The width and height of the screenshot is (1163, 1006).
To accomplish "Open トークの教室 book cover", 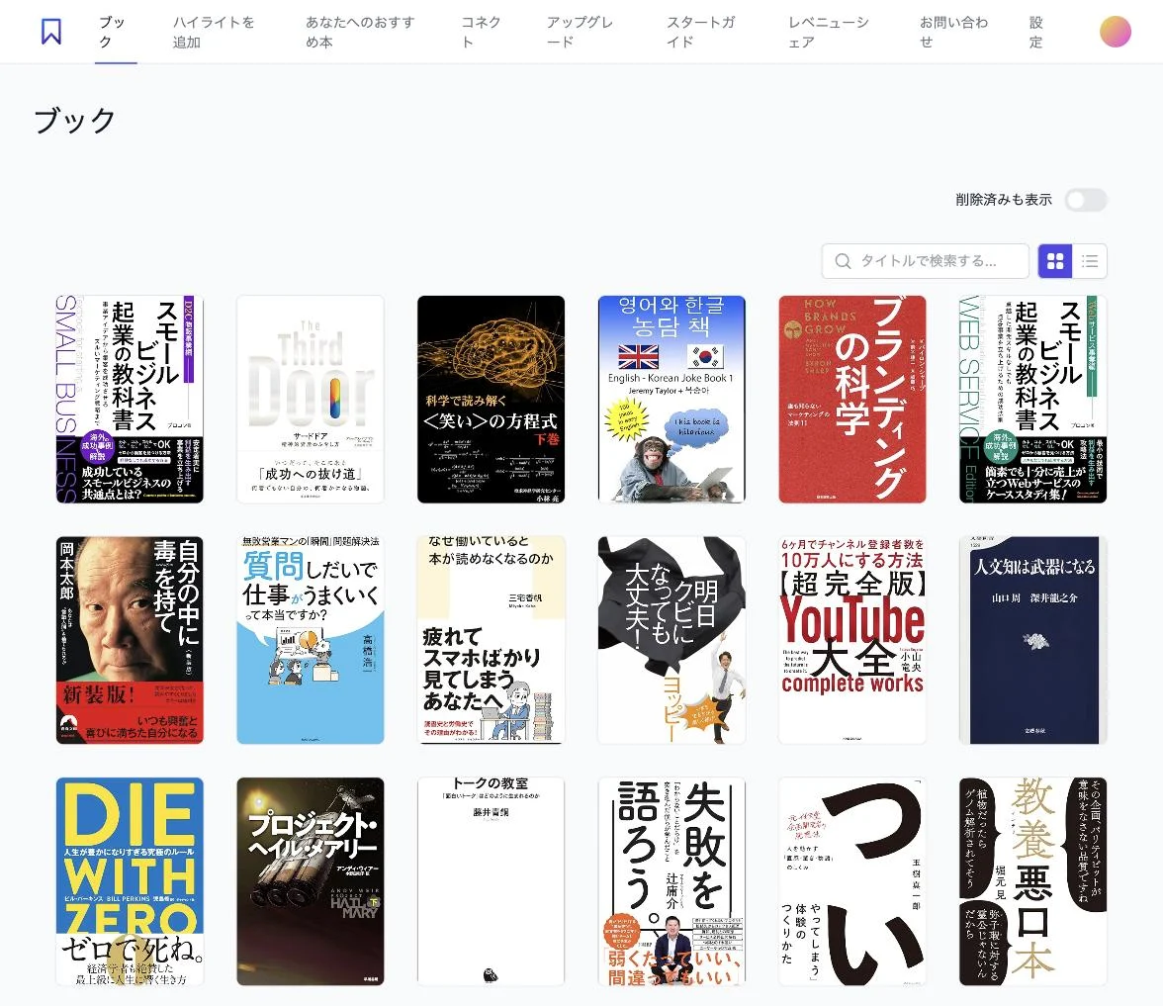I will coord(491,881).
